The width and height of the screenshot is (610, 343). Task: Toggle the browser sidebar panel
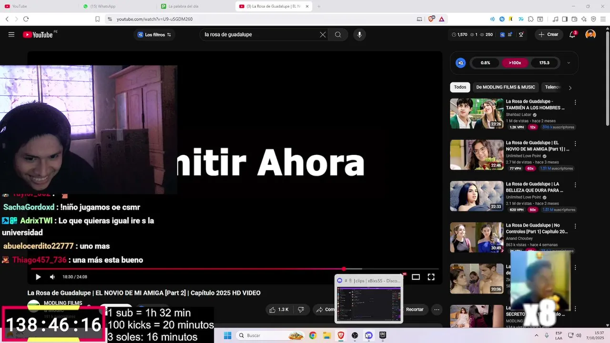coord(565,19)
